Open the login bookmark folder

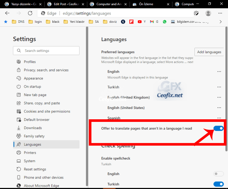point(35,22)
